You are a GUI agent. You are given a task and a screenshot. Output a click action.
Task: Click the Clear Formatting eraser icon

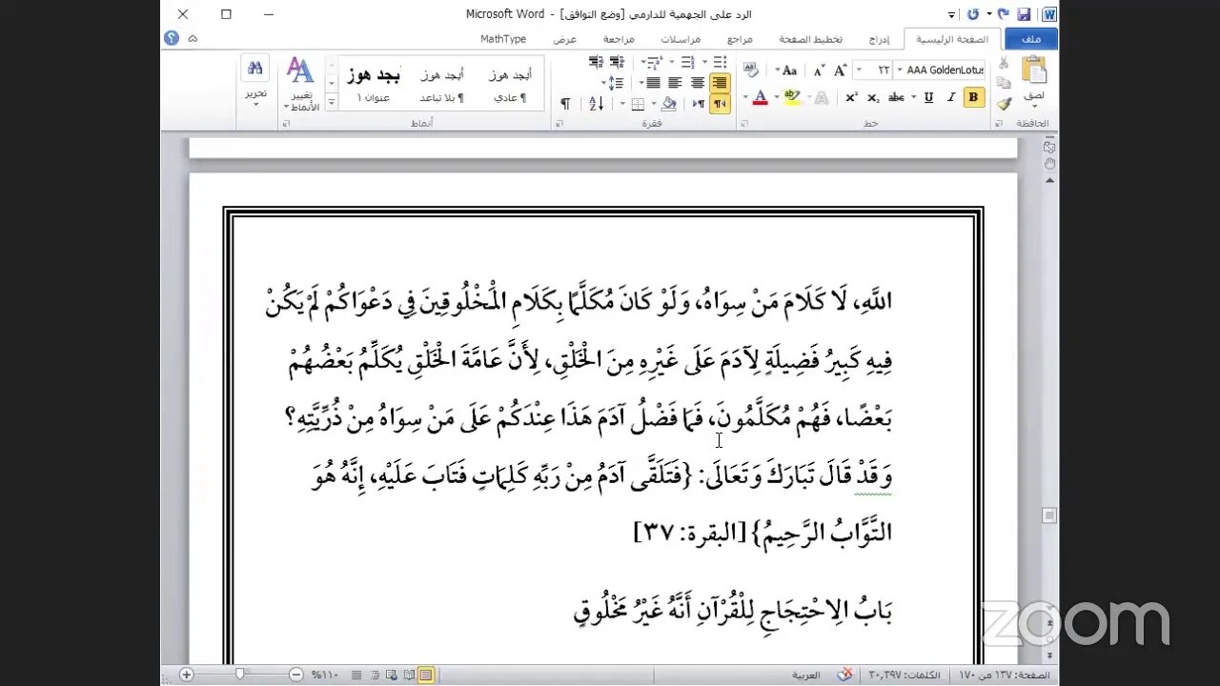coord(751,69)
